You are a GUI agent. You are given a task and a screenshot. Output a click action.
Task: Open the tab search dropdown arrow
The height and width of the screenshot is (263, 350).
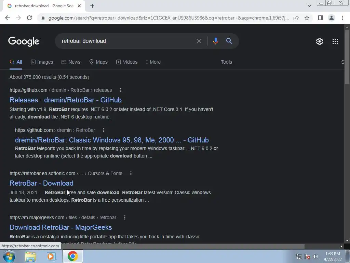click(309, 6)
